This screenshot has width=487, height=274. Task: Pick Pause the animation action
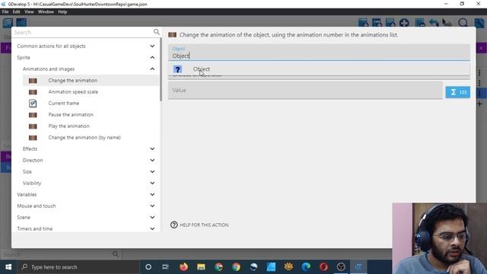(x=91, y=115)
